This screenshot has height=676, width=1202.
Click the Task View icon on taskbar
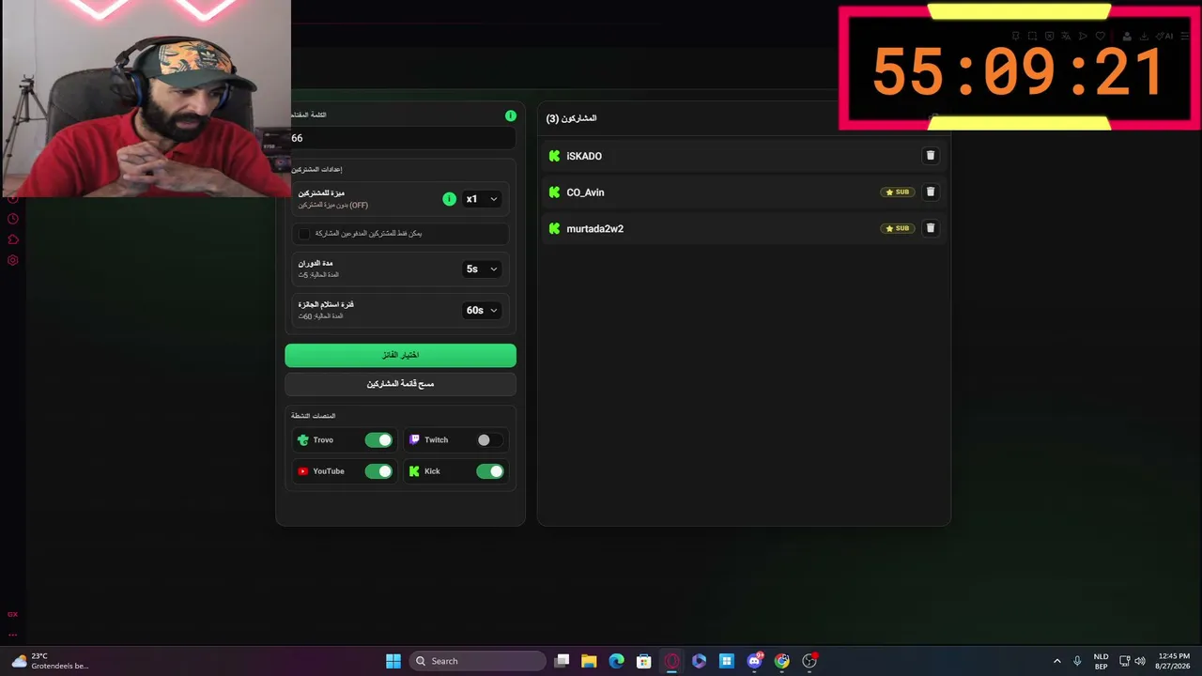tap(562, 661)
